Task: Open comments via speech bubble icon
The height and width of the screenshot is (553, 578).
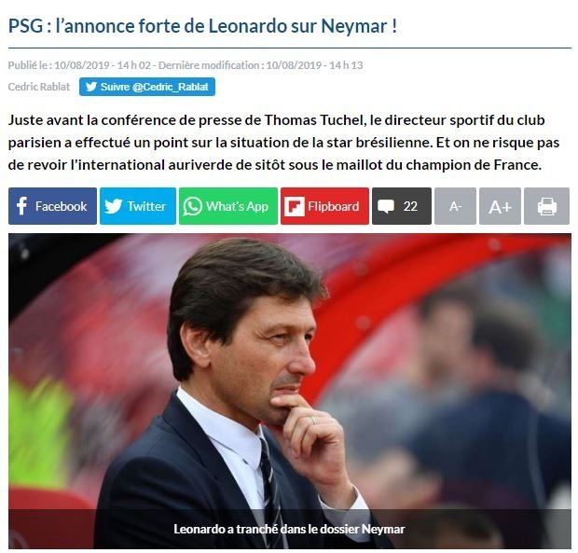Action: pos(386,206)
